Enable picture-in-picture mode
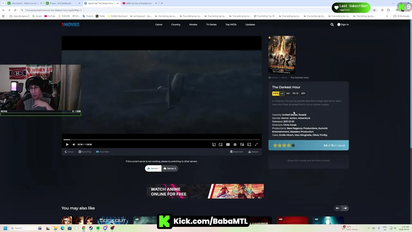This screenshot has height=232, width=412. point(242,145)
